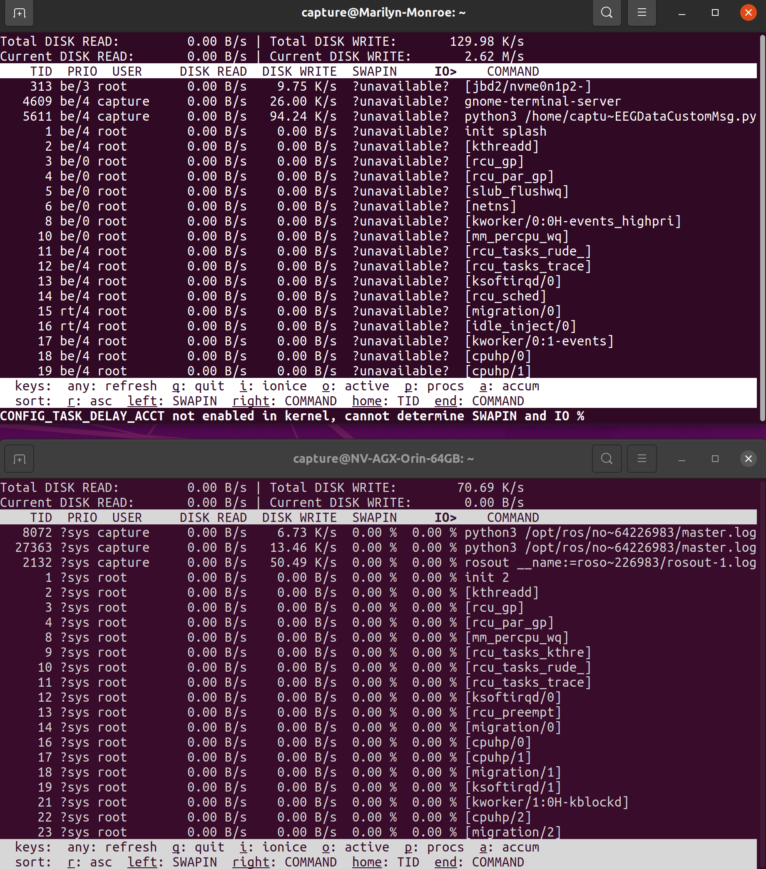Click the 'i: ionice' label in lower iotop footer
The image size is (766, 869).
pos(274,847)
